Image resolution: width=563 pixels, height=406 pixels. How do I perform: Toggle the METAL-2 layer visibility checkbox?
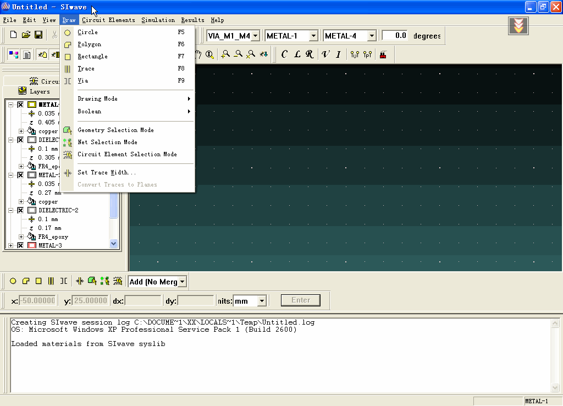point(20,175)
